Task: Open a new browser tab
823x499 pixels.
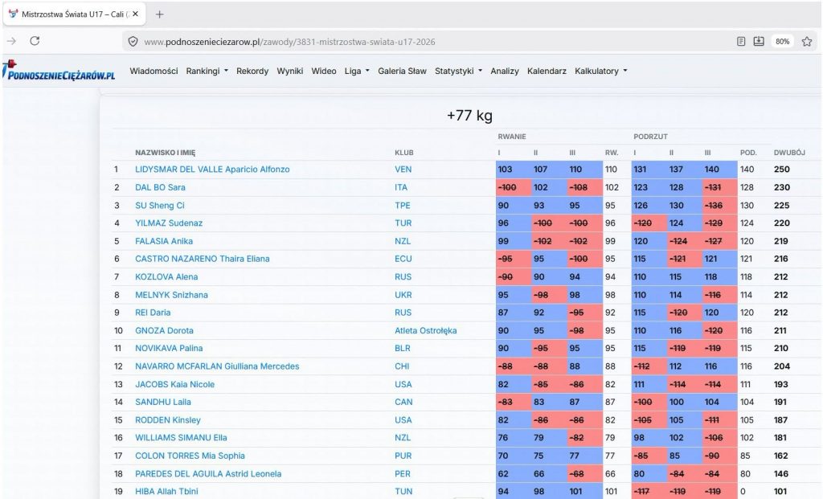Action: point(160,14)
